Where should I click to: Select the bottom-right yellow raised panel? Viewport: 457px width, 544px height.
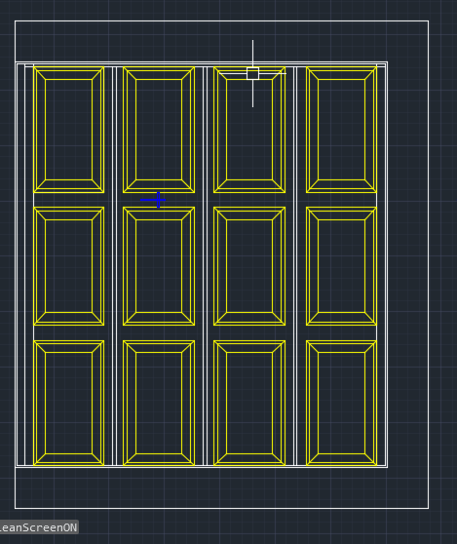342,403
